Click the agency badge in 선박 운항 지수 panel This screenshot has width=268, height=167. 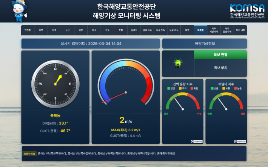click(197, 141)
